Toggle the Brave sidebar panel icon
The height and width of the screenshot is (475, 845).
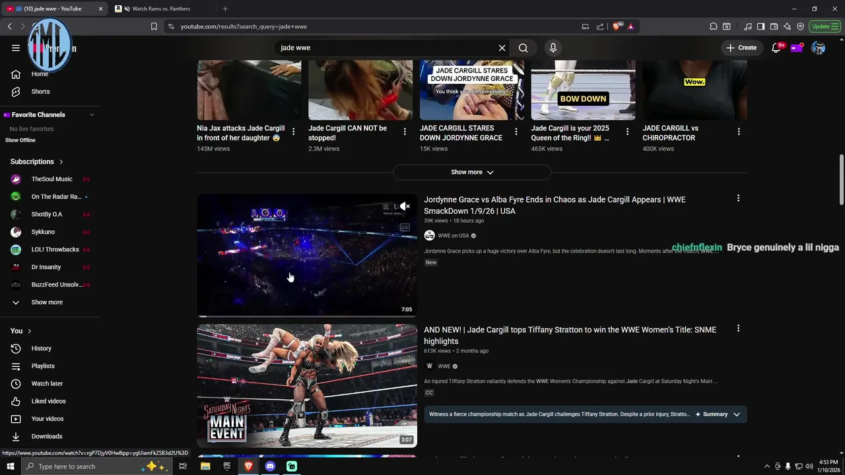pos(761,26)
